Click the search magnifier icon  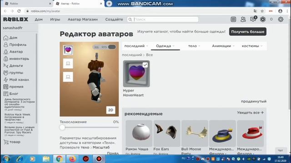tap(130, 19)
